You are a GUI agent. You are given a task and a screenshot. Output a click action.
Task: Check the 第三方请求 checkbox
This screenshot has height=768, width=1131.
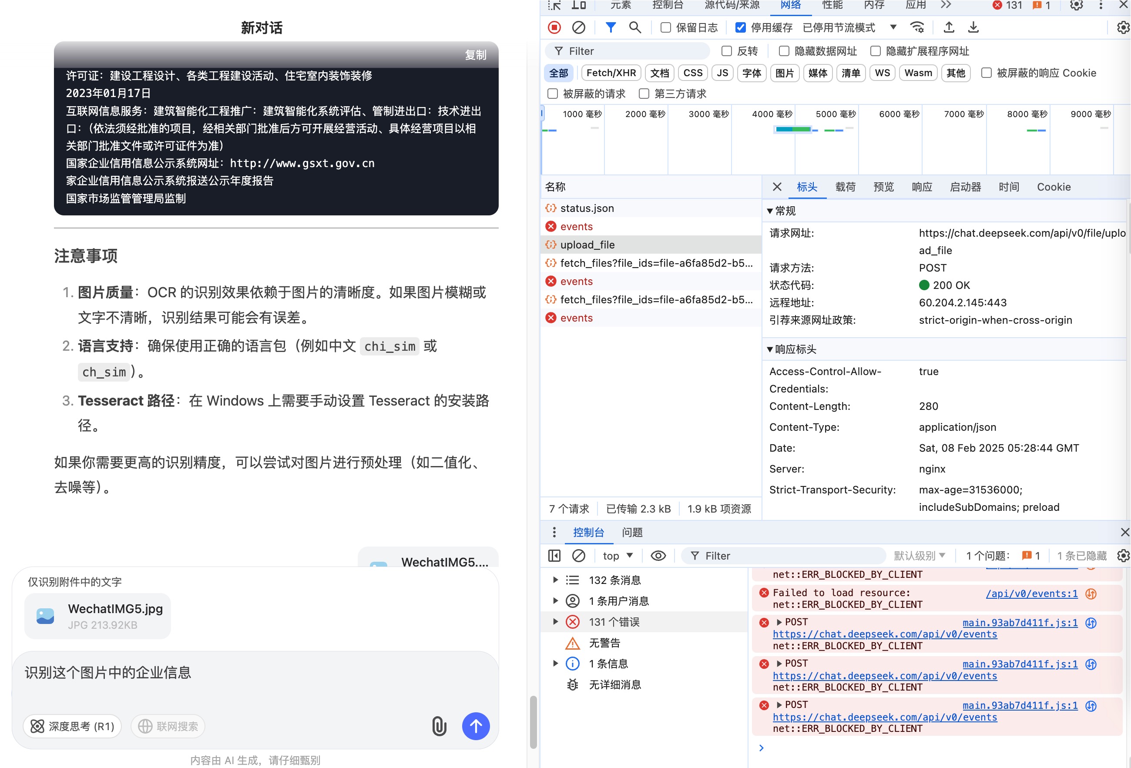coord(644,94)
